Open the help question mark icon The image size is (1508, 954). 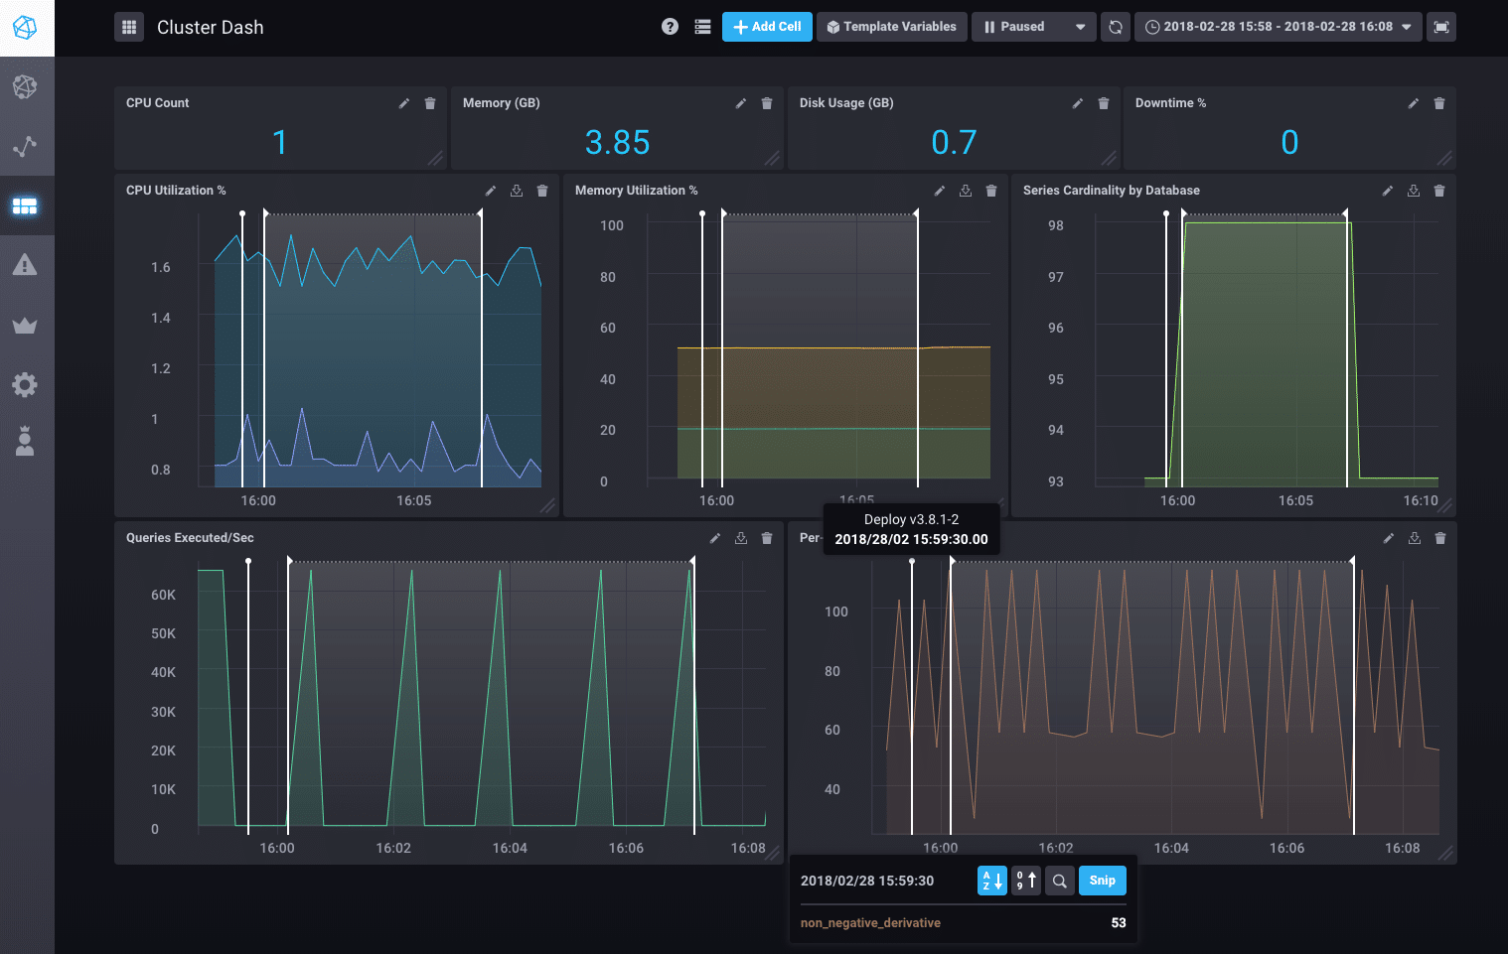coord(670,27)
